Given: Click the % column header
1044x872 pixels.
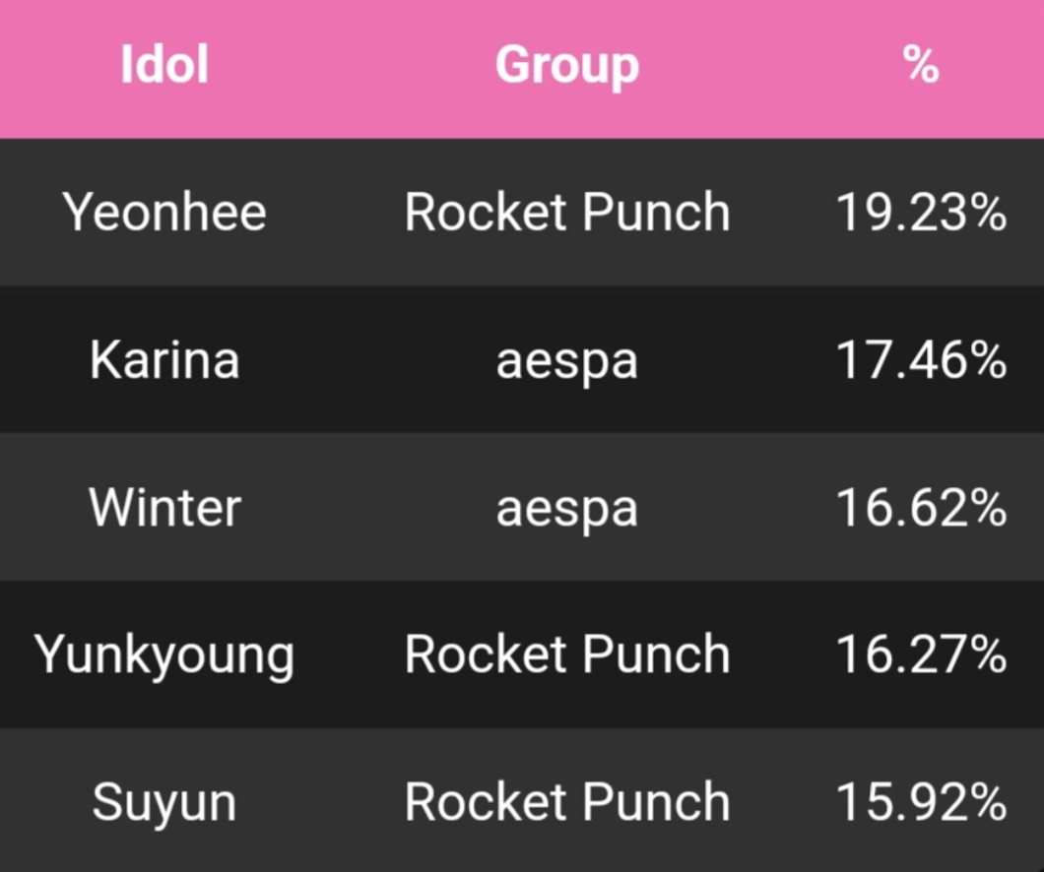Looking at the screenshot, I should [x=920, y=66].
